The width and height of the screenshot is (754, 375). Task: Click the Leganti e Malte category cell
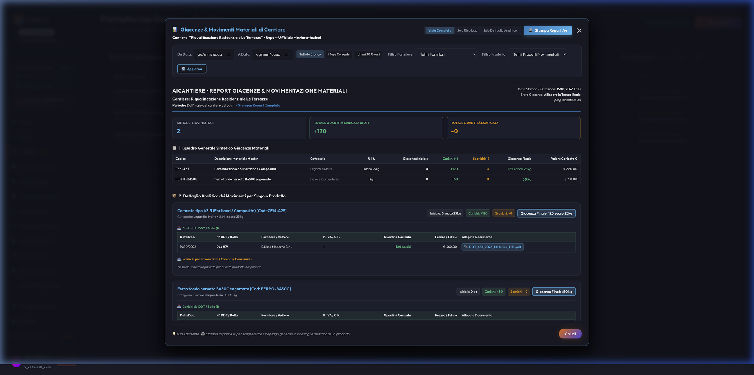coord(321,169)
